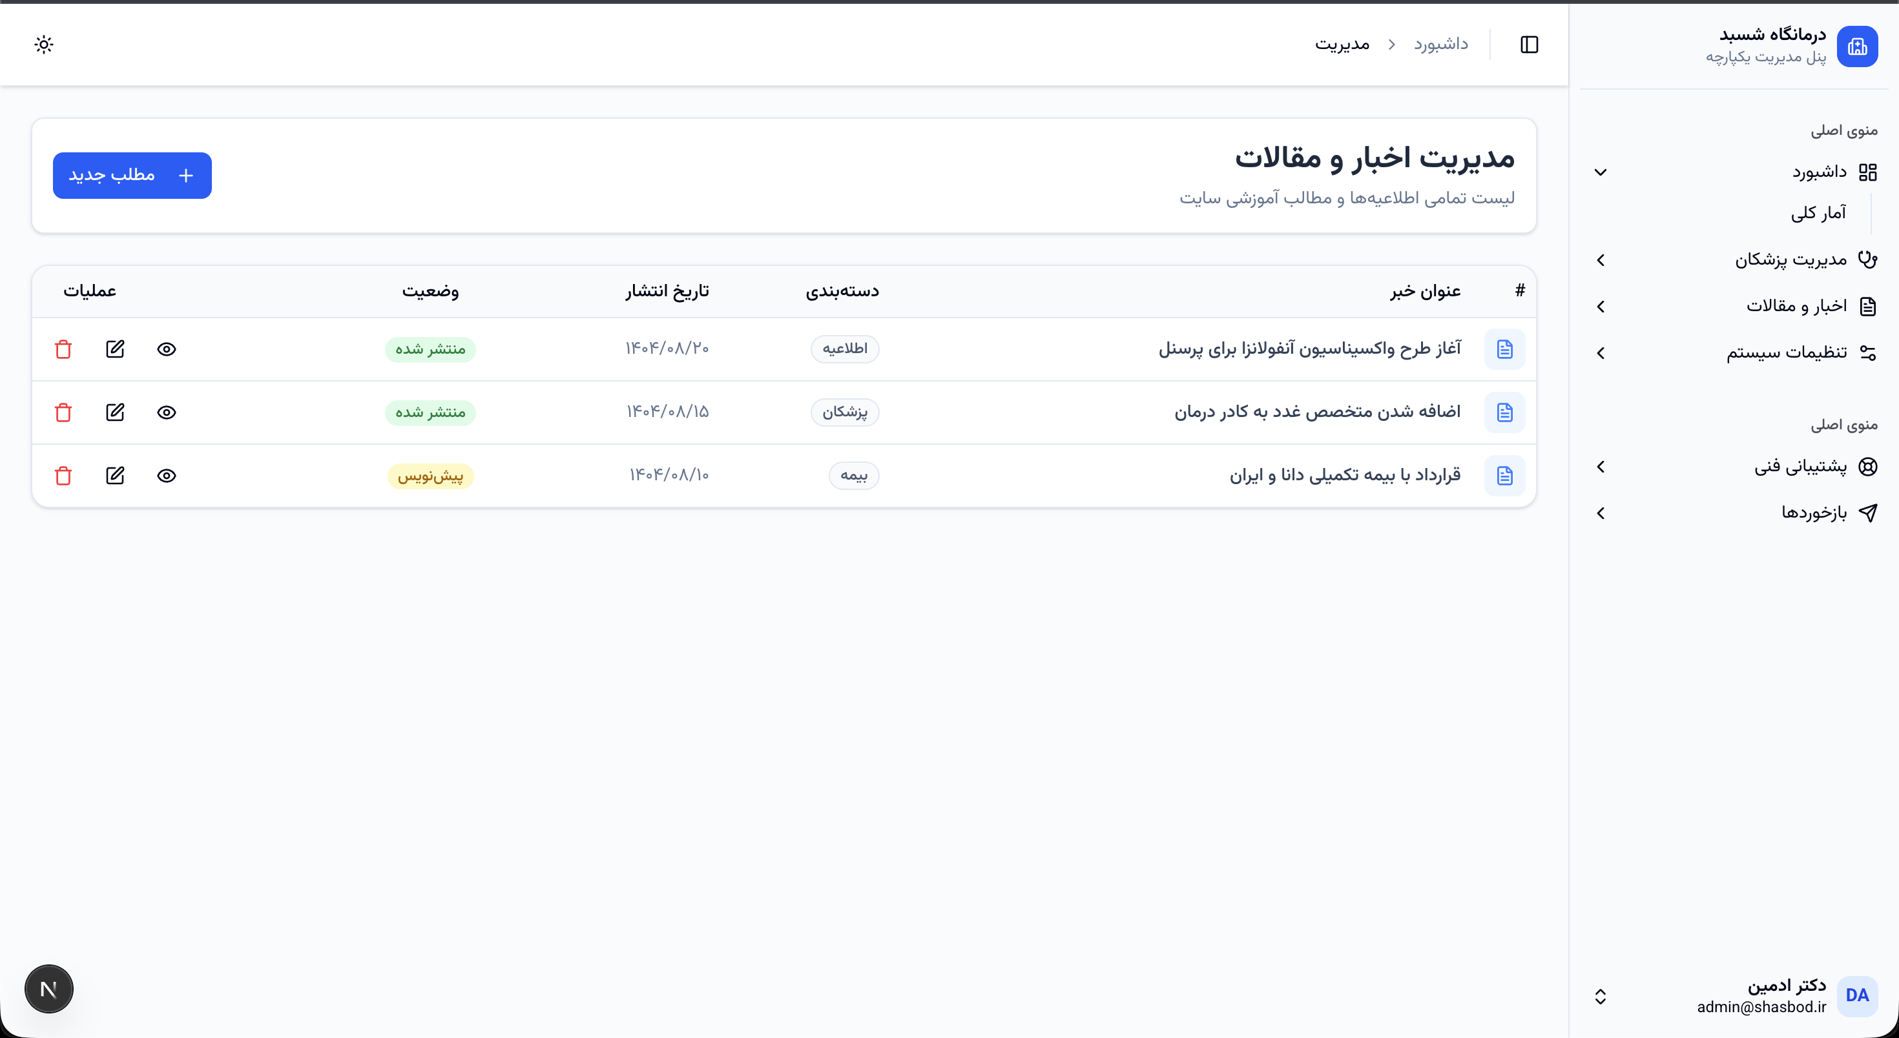1899x1038 pixels.
Task: Switch theme with the sun icon
Action: coord(44,44)
